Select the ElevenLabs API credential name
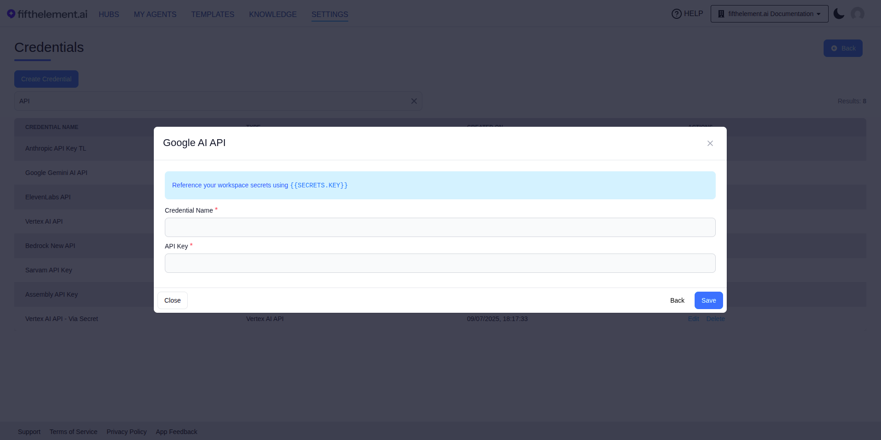The image size is (881, 440). click(x=48, y=197)
